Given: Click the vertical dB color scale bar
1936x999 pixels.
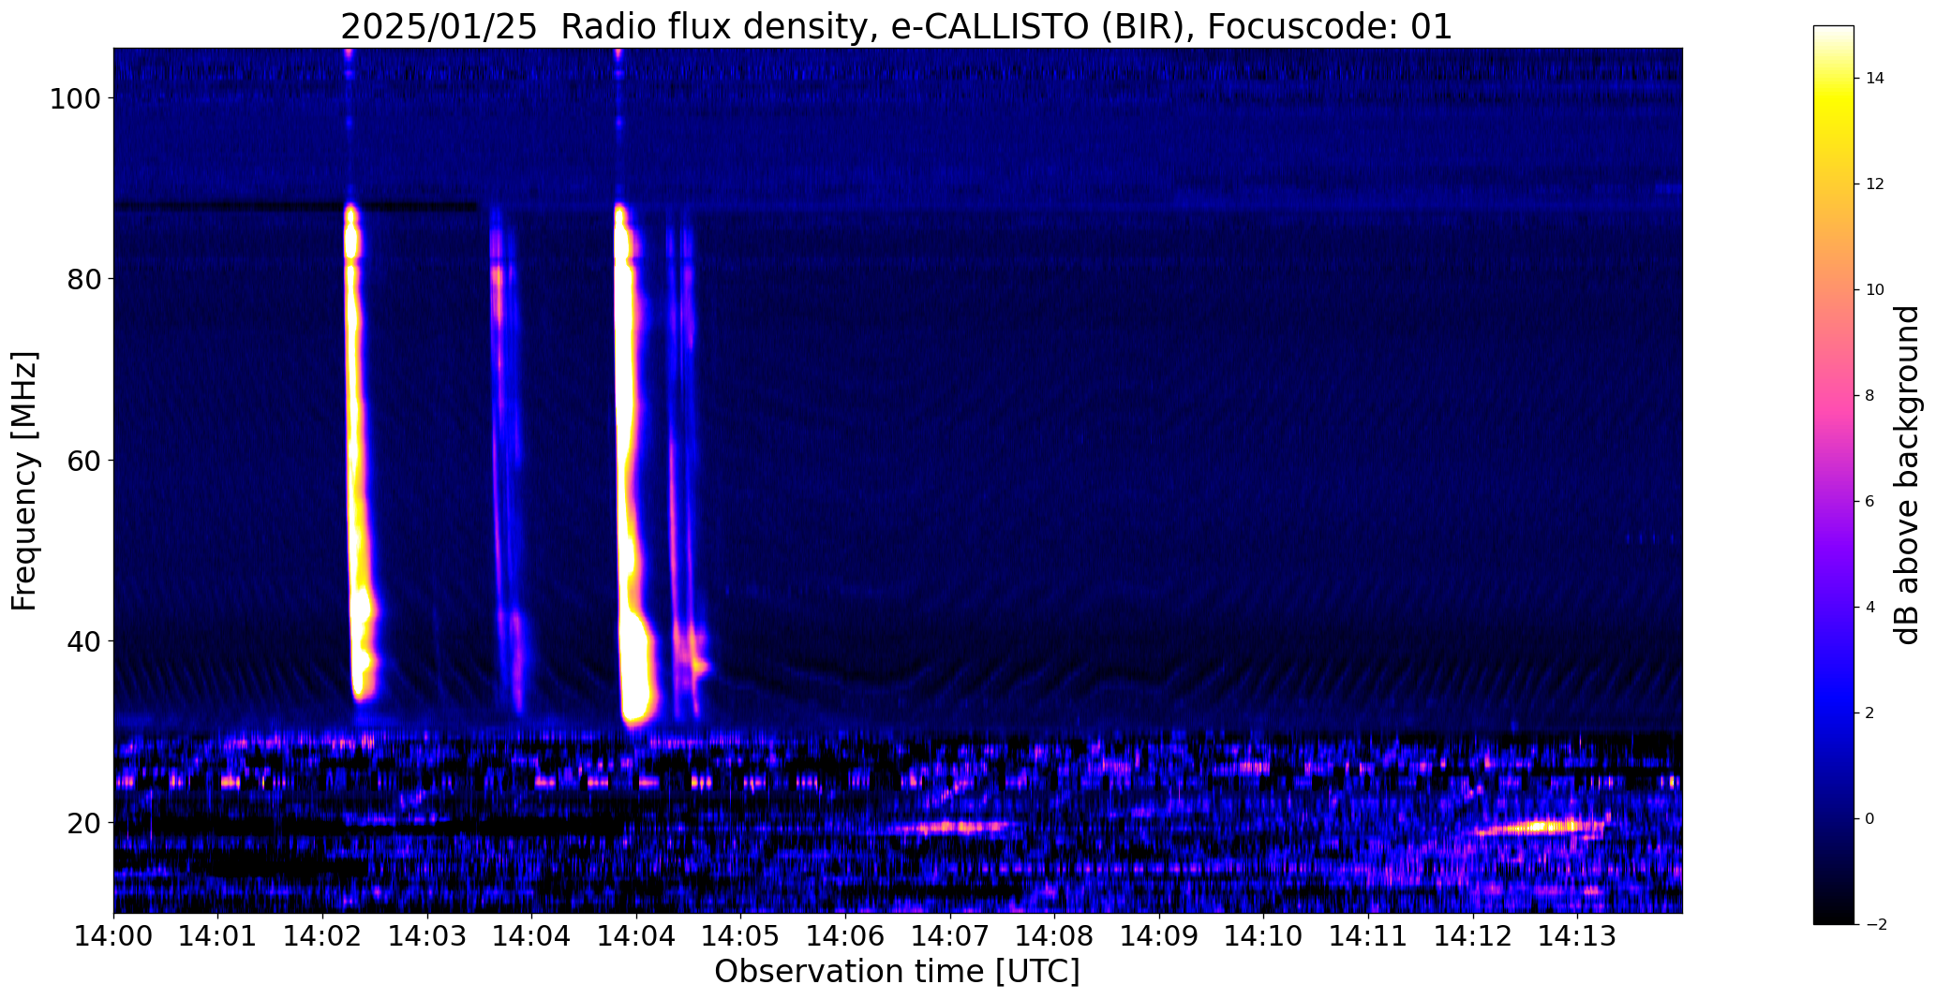Looking at the screenshot, I should tap(1833, 475).
